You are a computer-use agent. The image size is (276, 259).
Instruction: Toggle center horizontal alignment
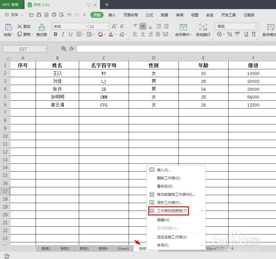(x=143, y=34)
